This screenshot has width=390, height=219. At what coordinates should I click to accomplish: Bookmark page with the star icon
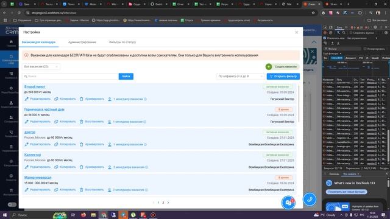pyautogui.click(x=313, y=13)
